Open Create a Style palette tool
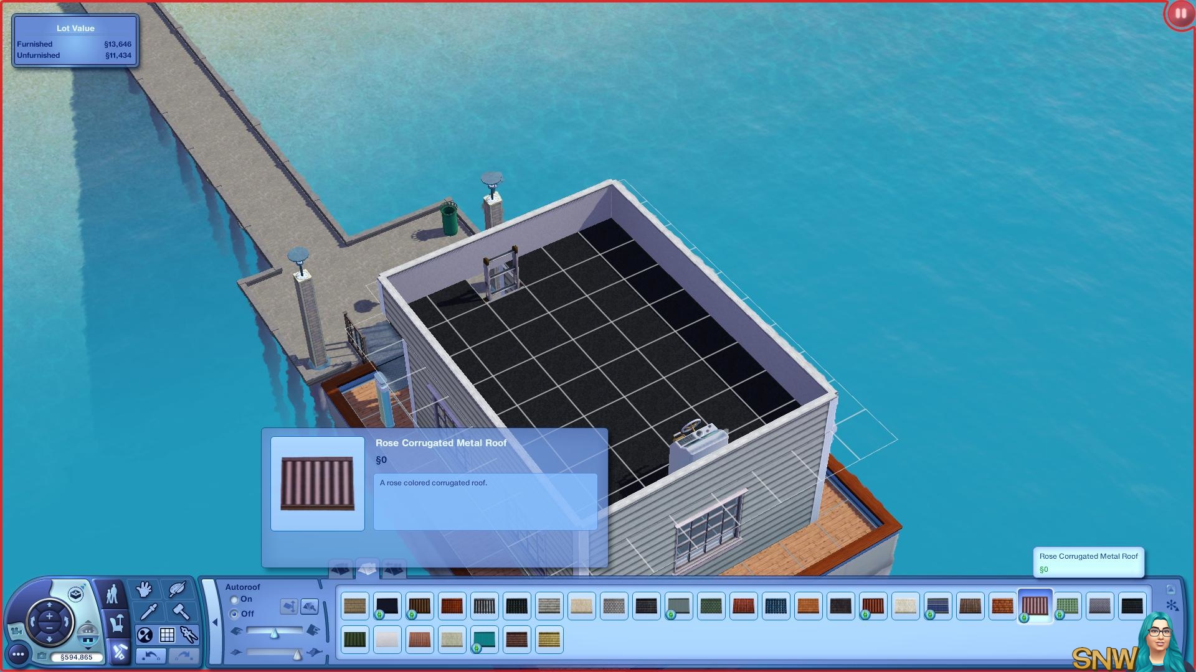 177,589
